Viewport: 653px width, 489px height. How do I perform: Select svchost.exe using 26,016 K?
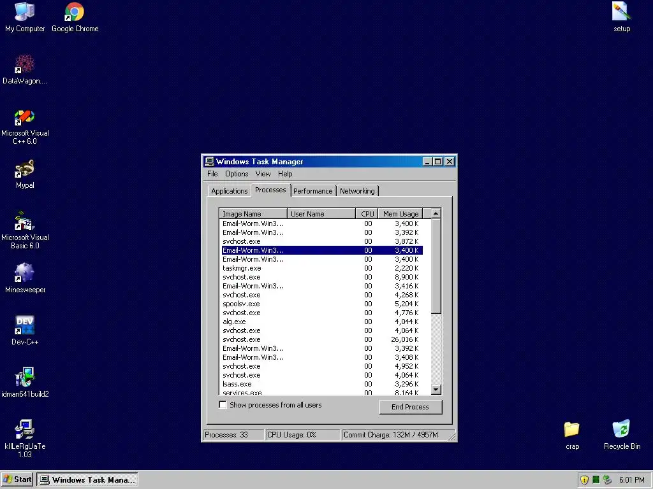tap(321, 340)
